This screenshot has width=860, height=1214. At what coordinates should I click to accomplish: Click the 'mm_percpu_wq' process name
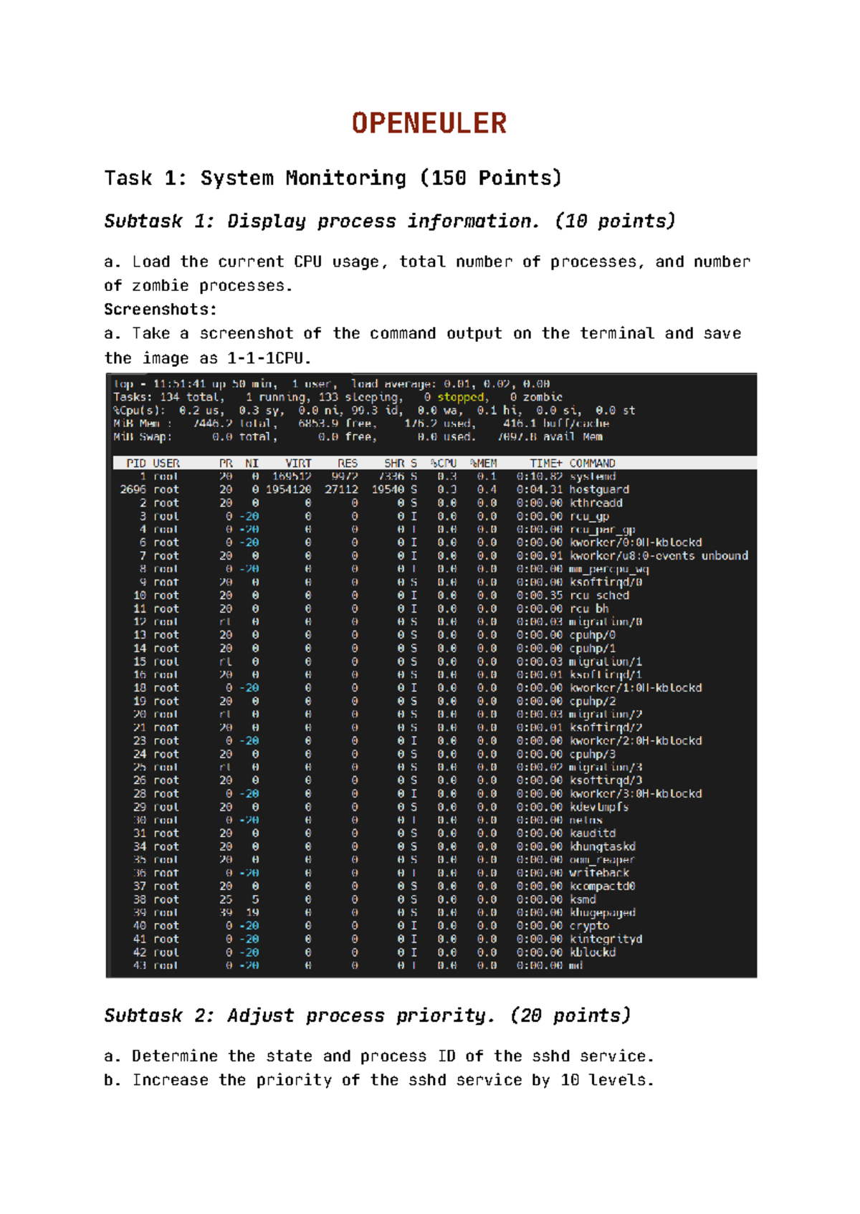point(609,569)
